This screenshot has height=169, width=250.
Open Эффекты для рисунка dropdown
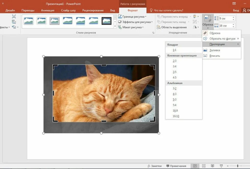point(135,22)
